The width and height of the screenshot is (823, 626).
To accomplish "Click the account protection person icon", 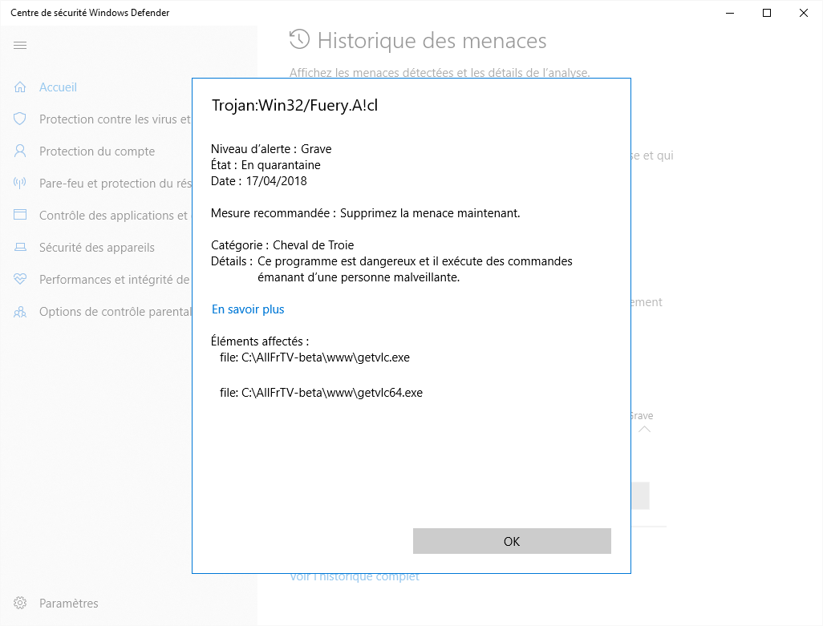I will tap(20, 151).
